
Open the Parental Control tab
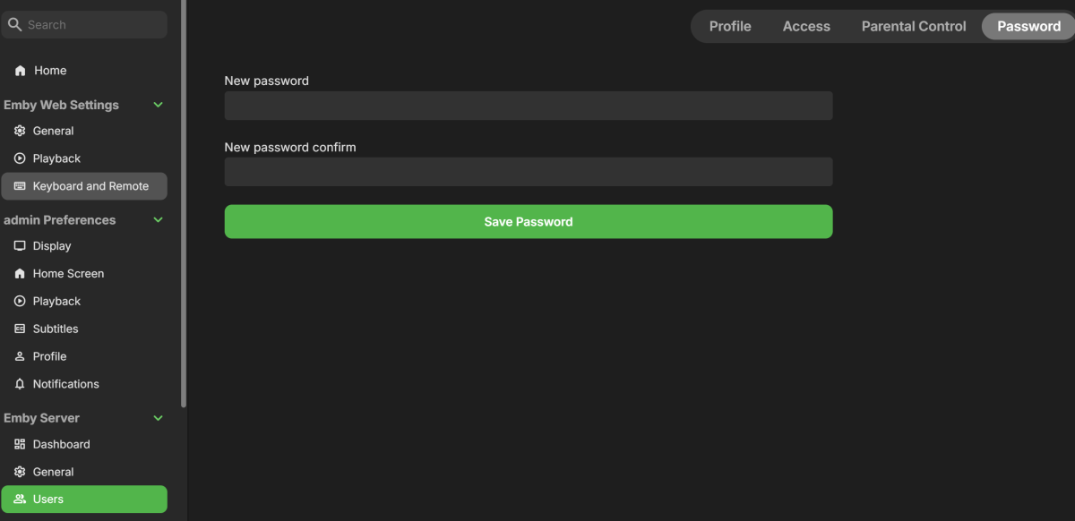point(914,27)
